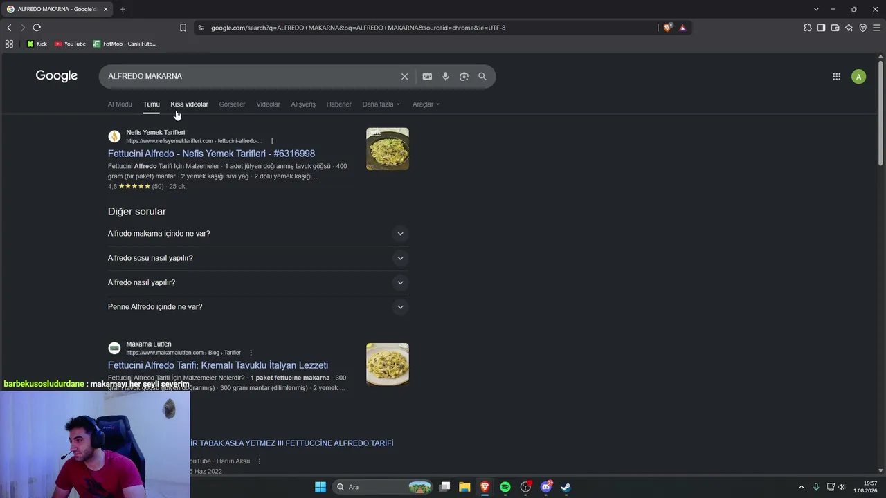The image size is (886, 498).
Task: Click the taskbar Ara search box
Action: click(383, 487)
